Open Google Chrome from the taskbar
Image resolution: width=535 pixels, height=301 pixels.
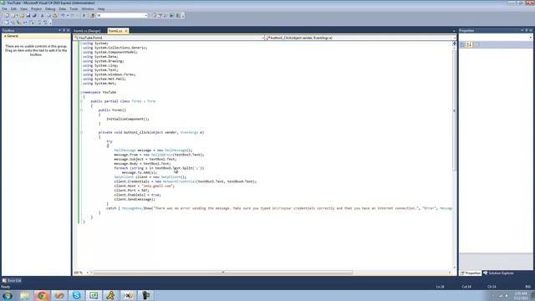coord(42,295)
